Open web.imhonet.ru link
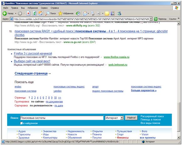The height and width of the screenshot is (145, 182). tap(118, 65)
